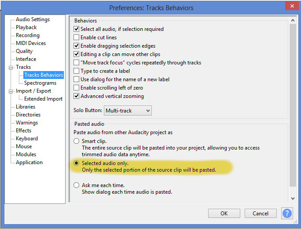The width and height of the screenshot is (301, 229).
Task: Open the Extended Import page
Action: pos(43,99)
